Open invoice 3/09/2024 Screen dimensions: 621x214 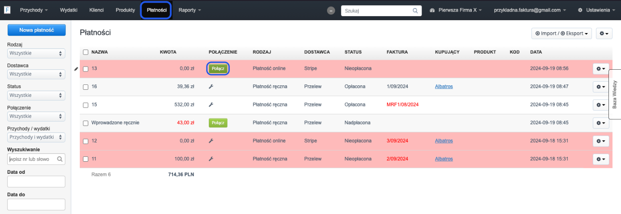397,141
